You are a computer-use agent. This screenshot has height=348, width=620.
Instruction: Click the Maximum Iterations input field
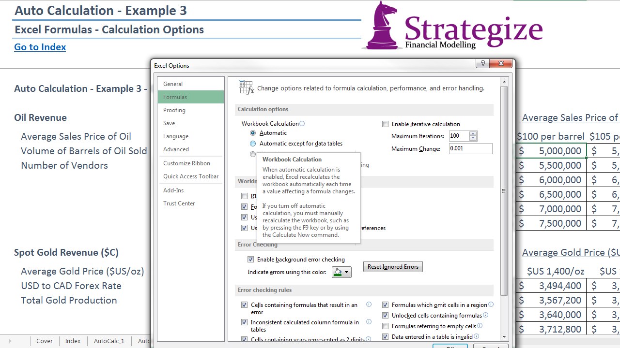pos(459,136)
